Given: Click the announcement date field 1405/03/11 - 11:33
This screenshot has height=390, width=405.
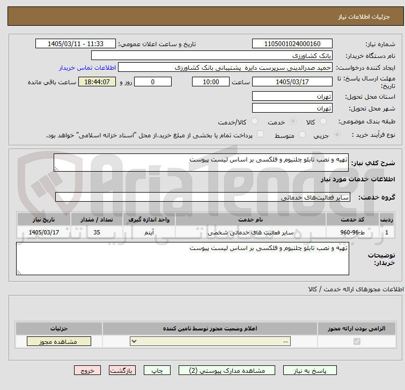Looking at the screenshot, I should (x=76, y=43).
